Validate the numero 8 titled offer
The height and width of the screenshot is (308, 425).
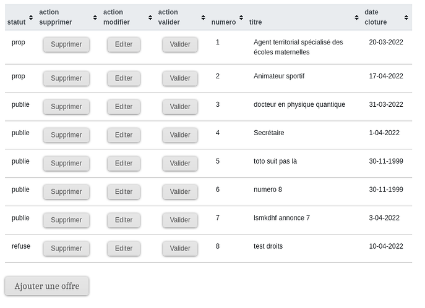click(180, 192)
